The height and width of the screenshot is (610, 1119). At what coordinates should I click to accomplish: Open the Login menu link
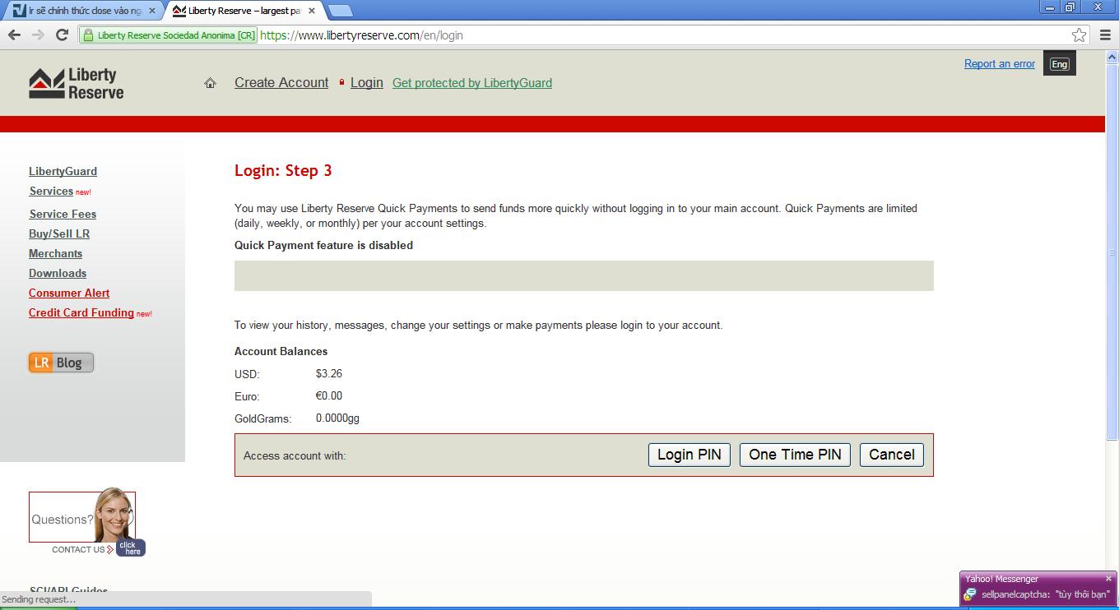[x=367, y=83]
